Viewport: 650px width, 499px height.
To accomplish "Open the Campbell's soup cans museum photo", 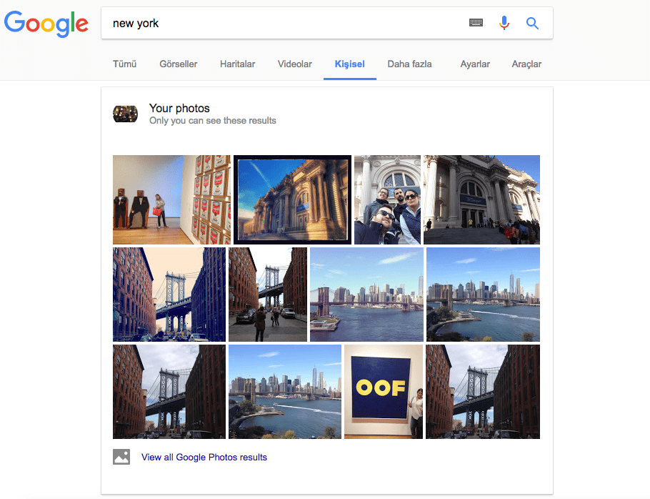I will pos(171,199).
